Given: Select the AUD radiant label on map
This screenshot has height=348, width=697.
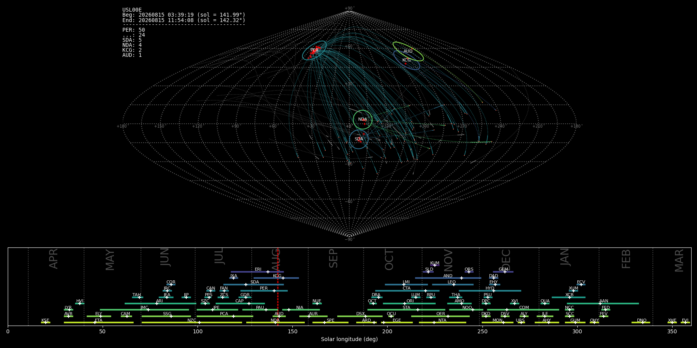Looking at the screenshot, I should (x=408, y=51).
